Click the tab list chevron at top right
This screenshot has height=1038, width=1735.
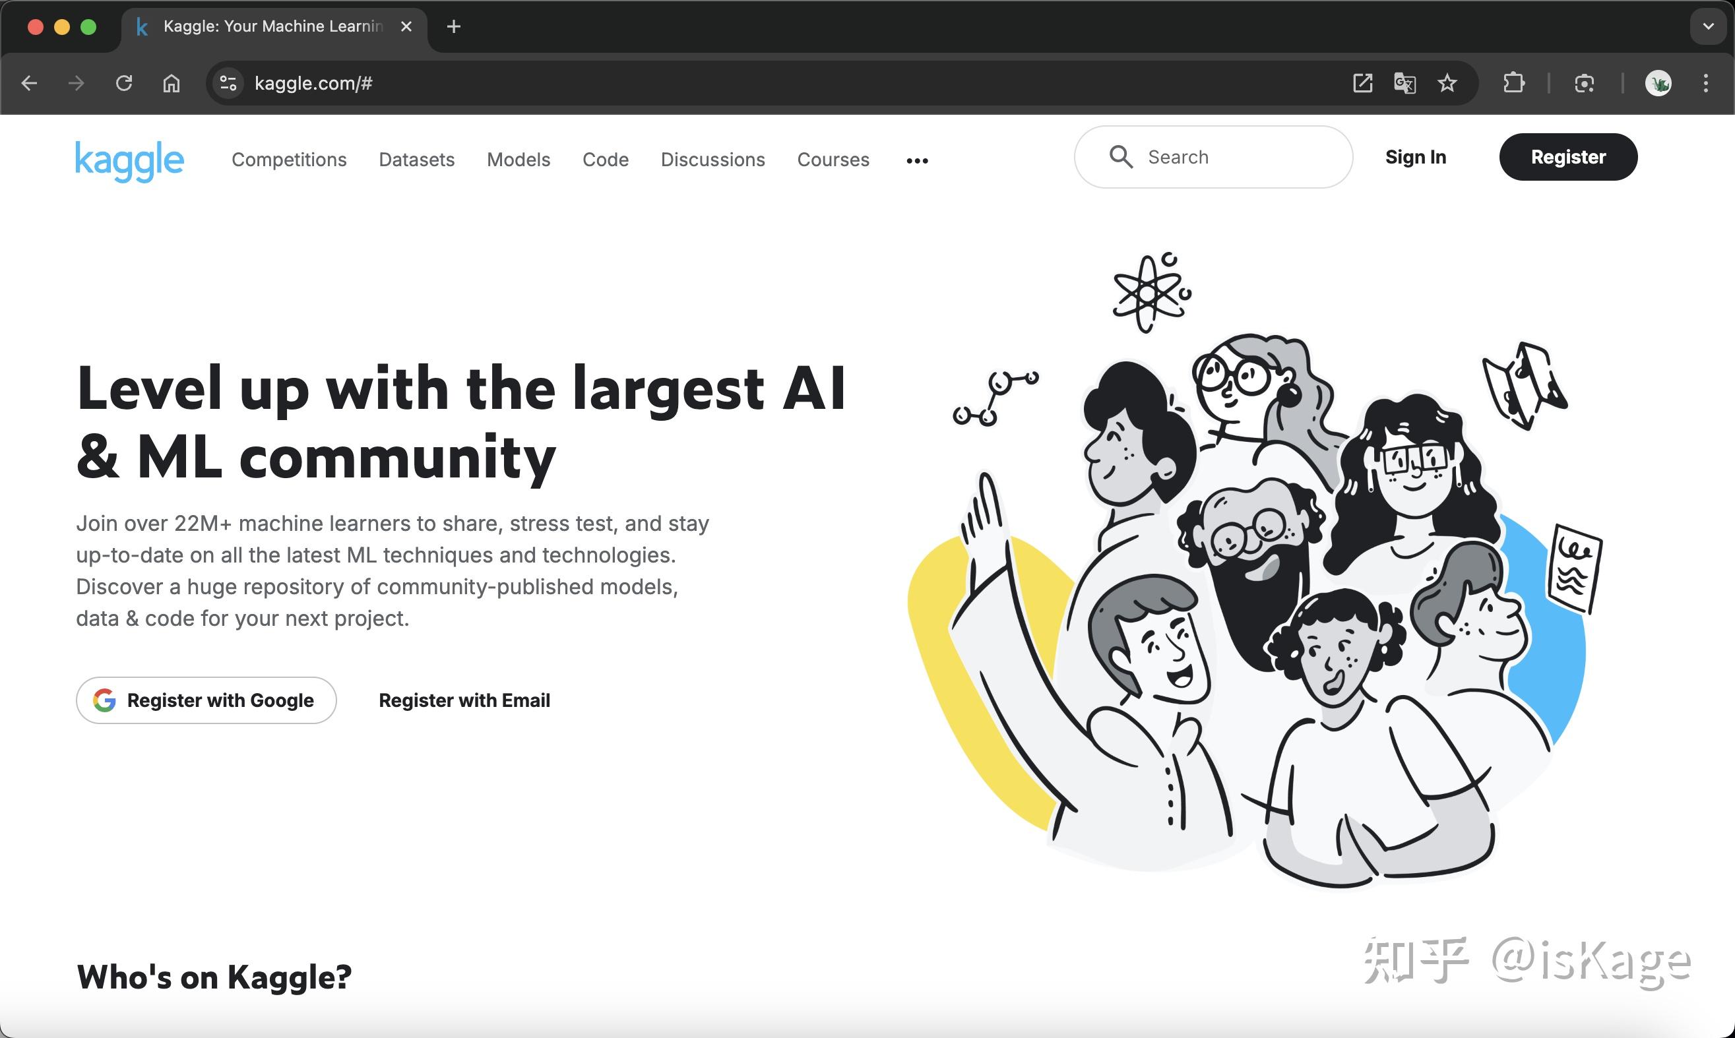(1707, 26)
